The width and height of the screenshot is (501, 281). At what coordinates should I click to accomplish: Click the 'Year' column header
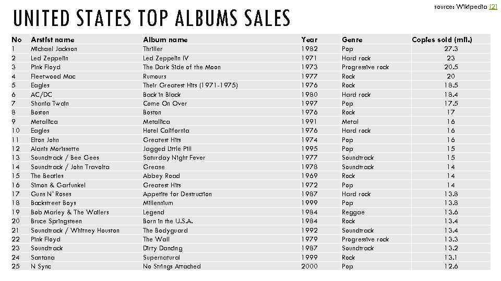click(x=309, y=40)
